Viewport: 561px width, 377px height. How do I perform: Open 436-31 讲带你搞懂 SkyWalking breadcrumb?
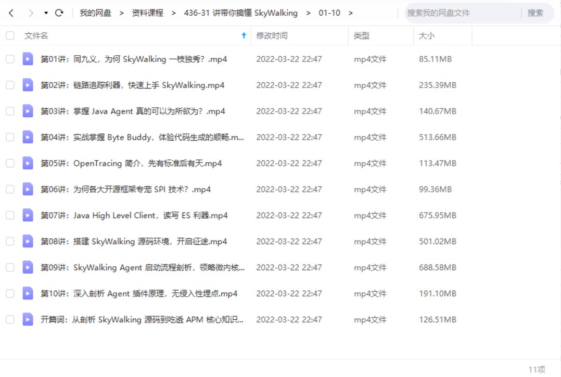pyautogui.click(x=241, y=13)
